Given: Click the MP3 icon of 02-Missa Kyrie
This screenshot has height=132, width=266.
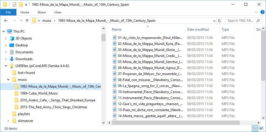Looking at the screenshot, I should point(115,44).
